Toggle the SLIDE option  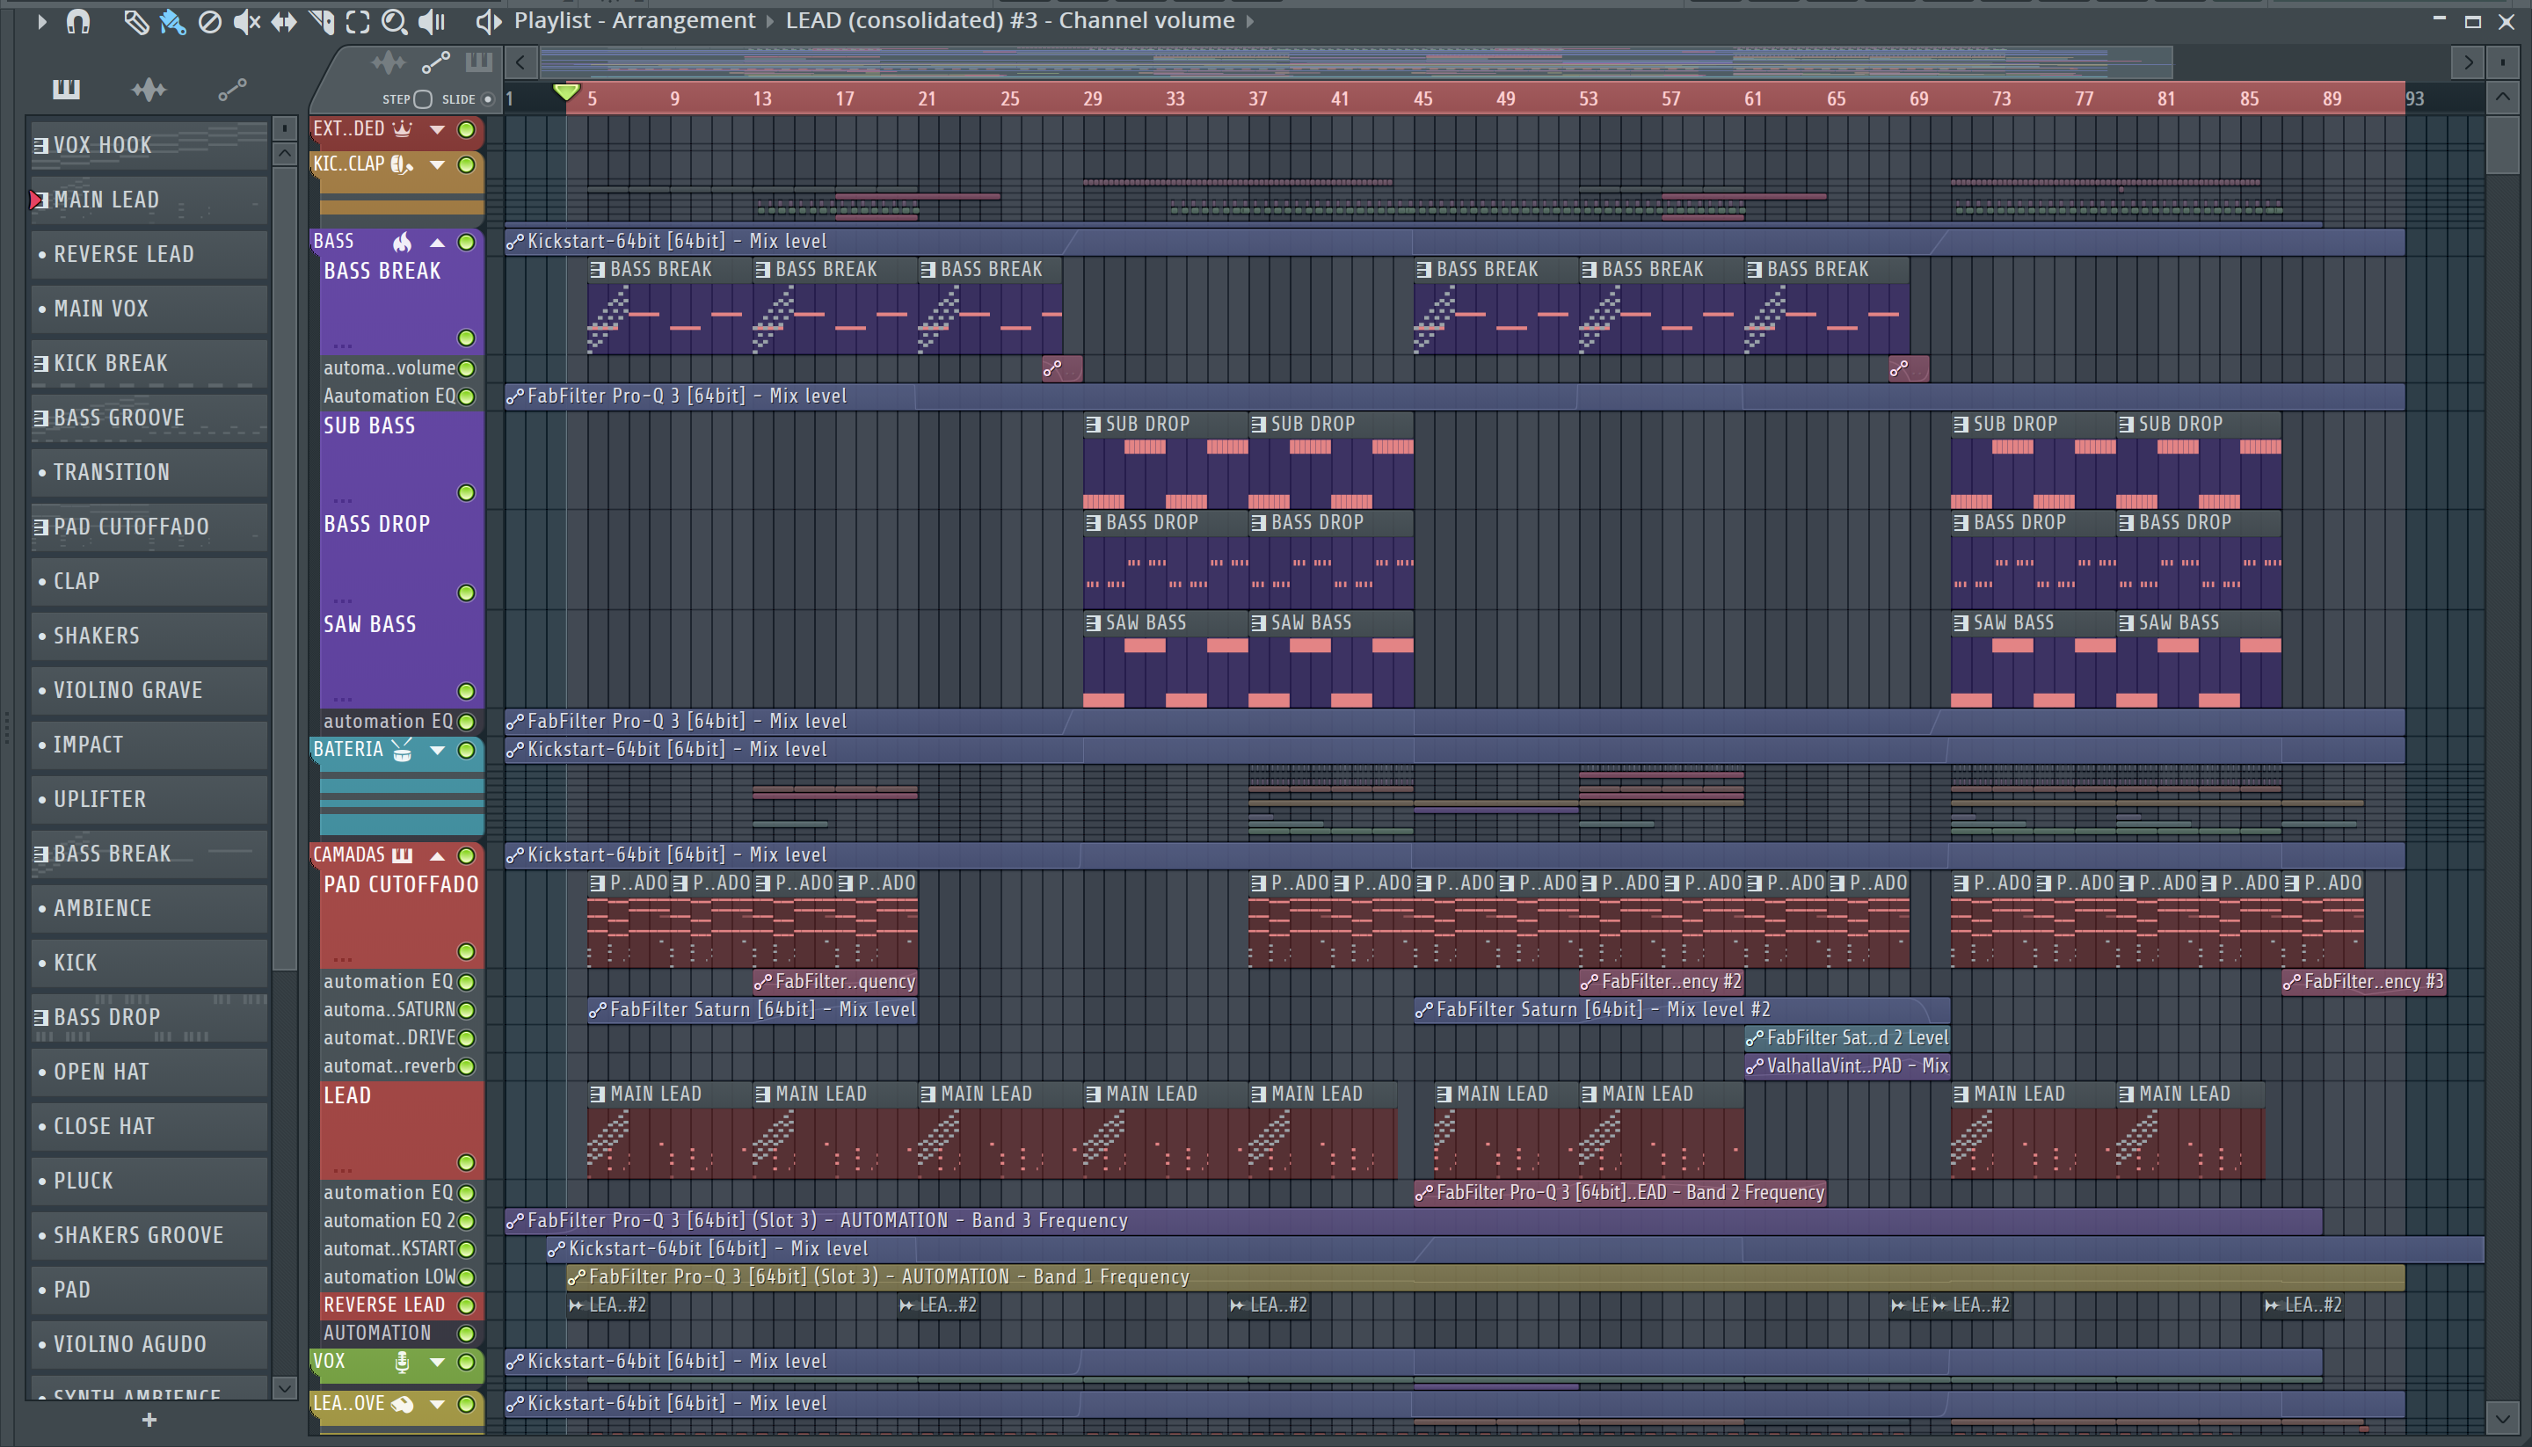point(488,99)
